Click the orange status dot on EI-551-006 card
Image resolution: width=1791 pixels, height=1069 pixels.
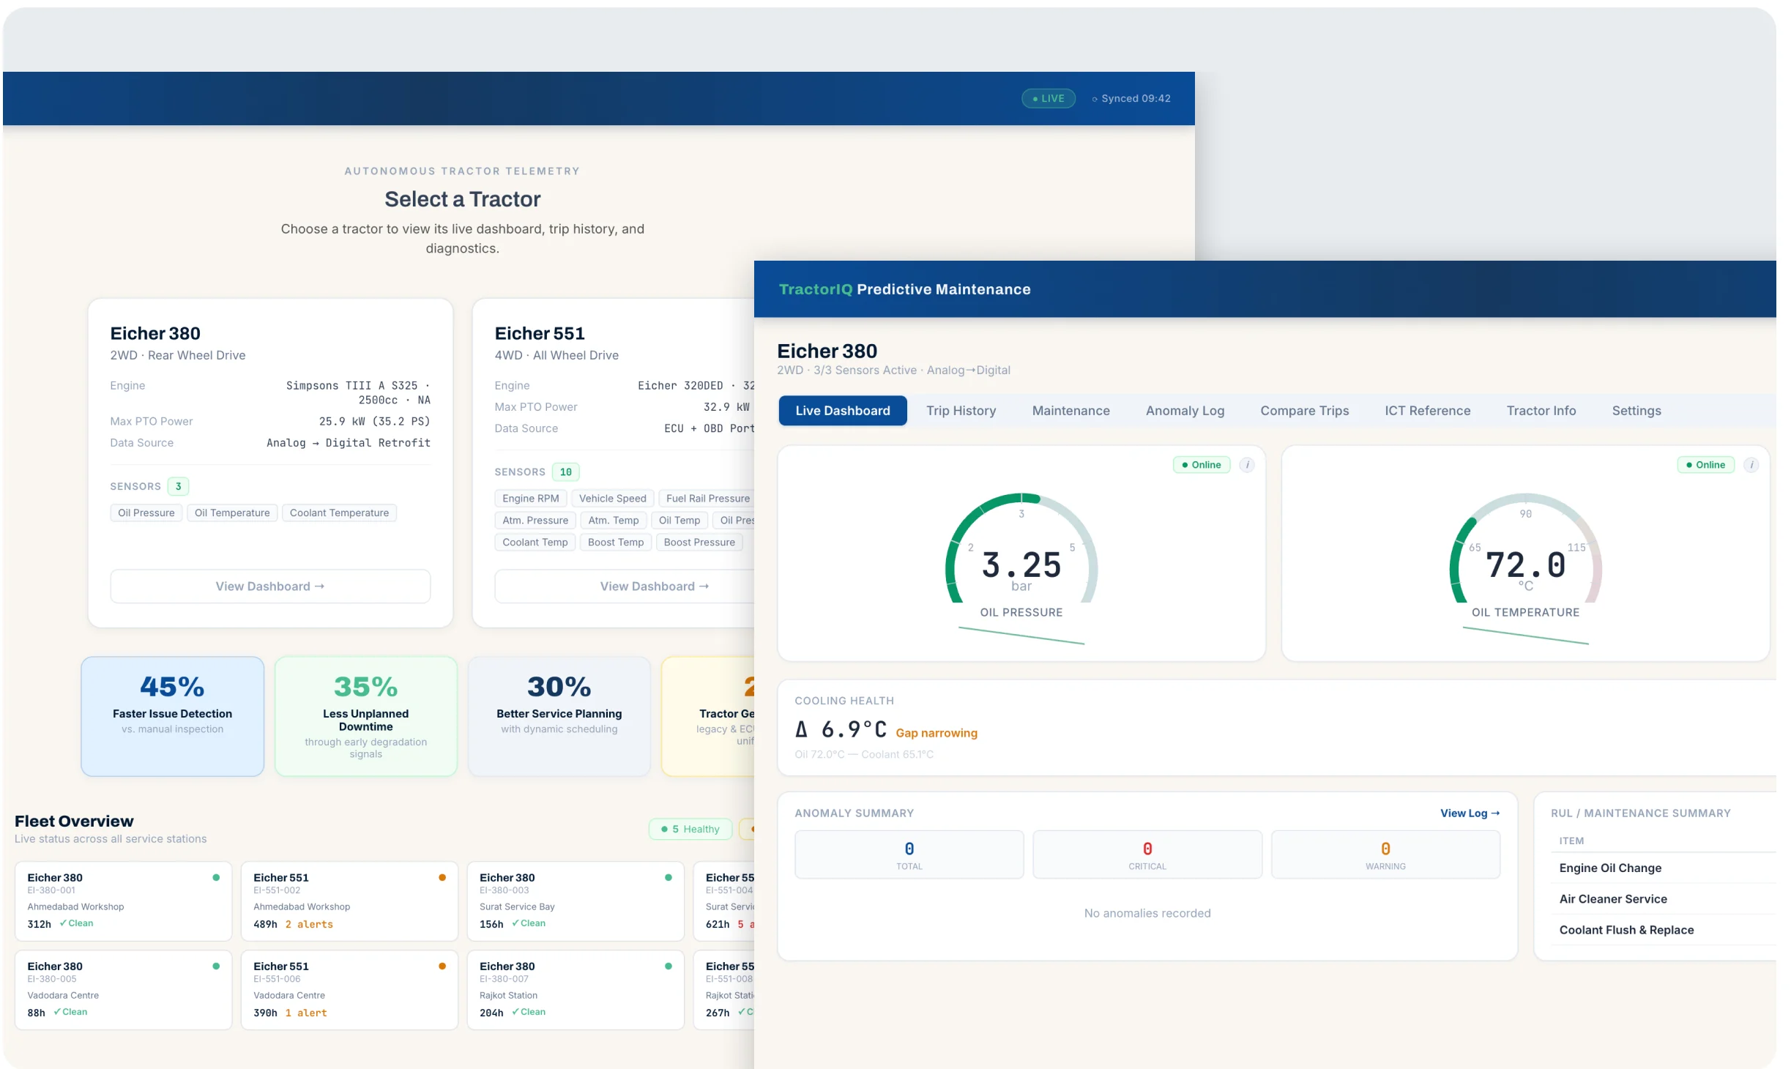(x=442, y=966)
